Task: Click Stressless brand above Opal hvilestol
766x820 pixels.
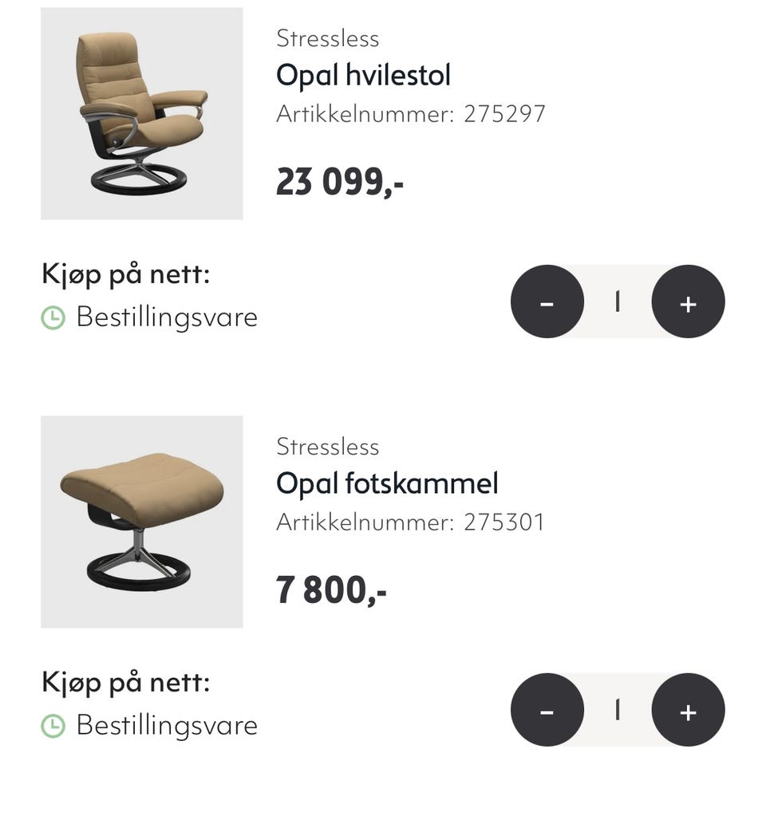Action: [327, 38]
